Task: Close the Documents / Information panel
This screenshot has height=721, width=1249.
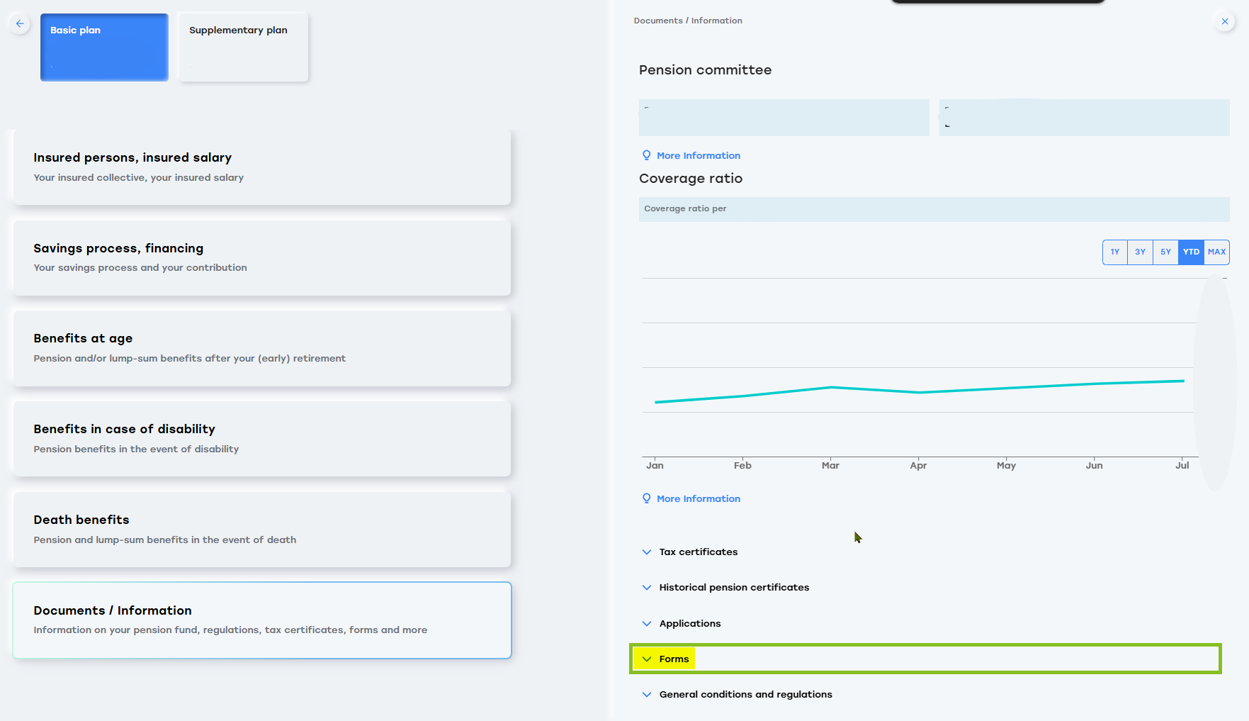Action: 1224,22
